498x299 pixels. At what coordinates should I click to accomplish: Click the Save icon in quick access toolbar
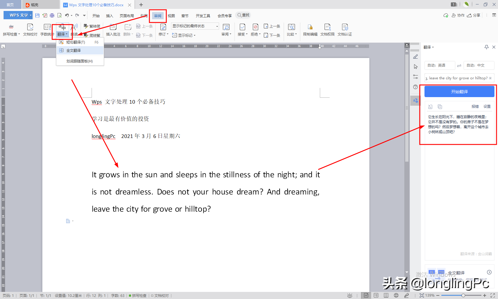[x=37, y=15]
